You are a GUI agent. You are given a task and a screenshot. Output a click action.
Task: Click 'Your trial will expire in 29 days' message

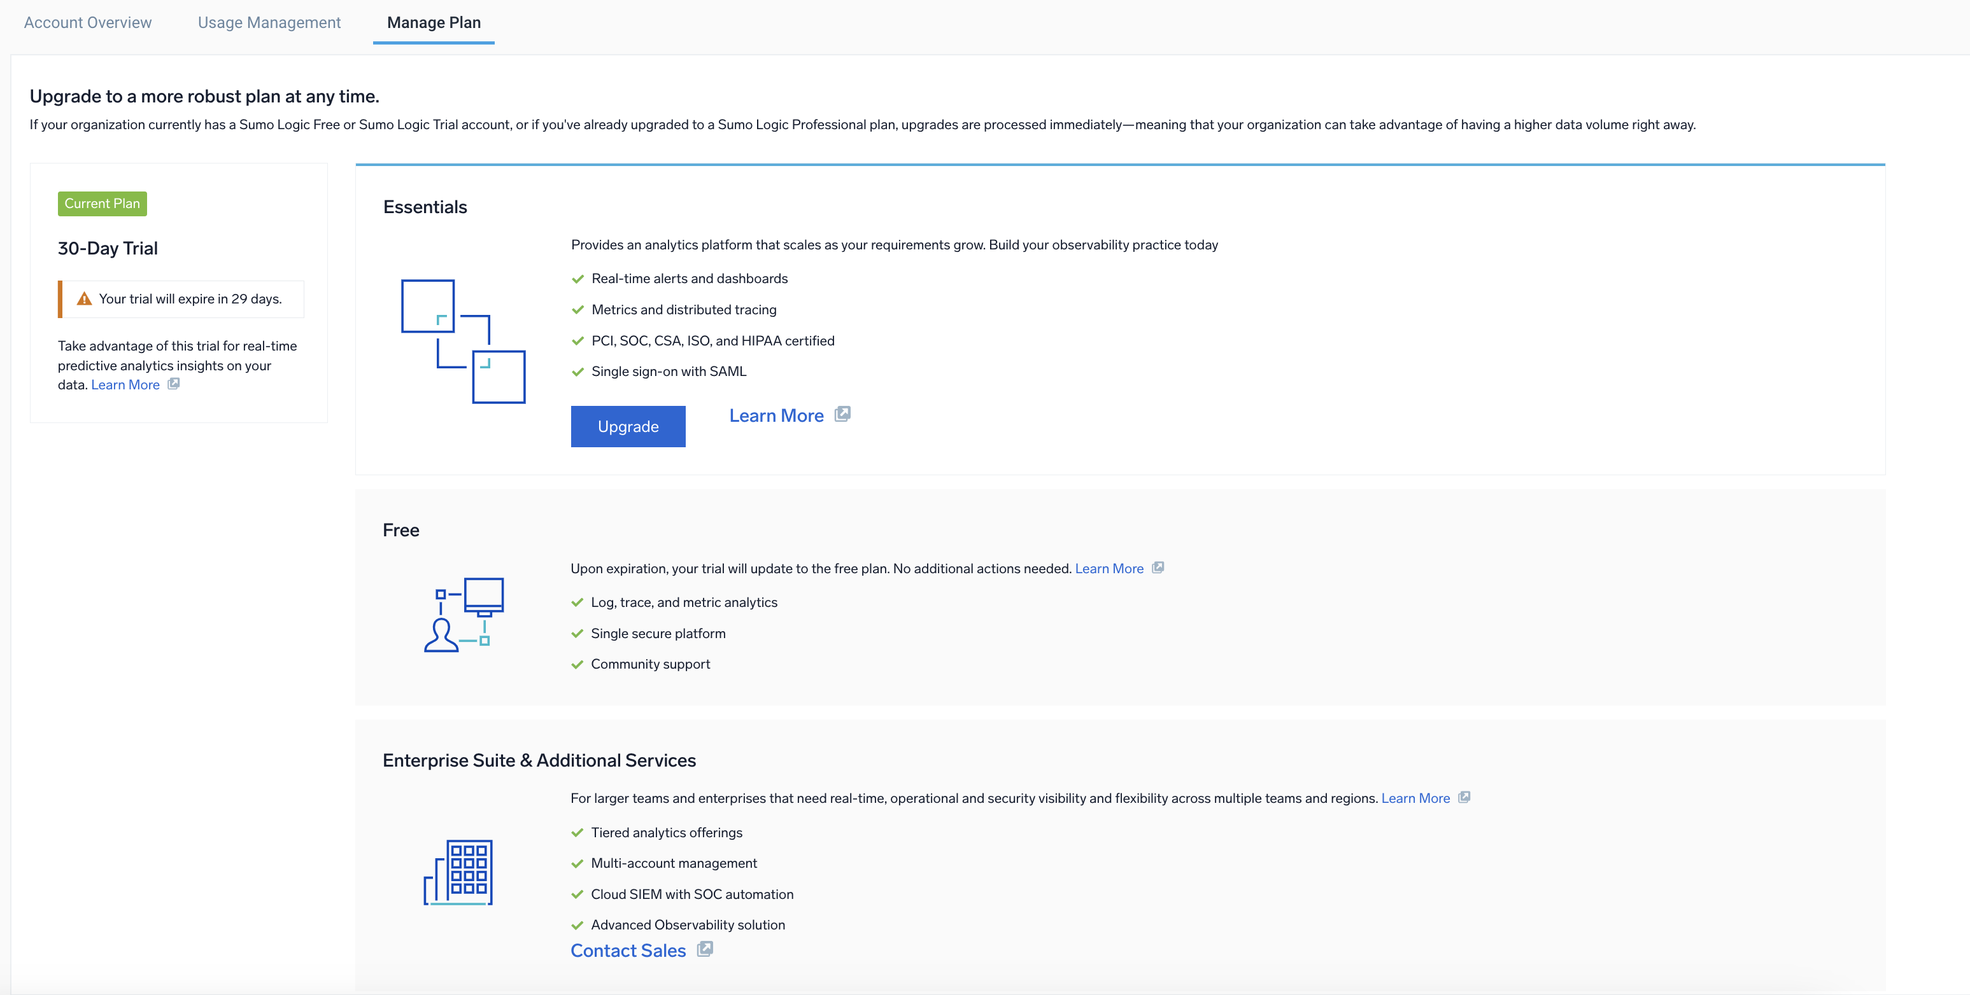coord(190,299)
